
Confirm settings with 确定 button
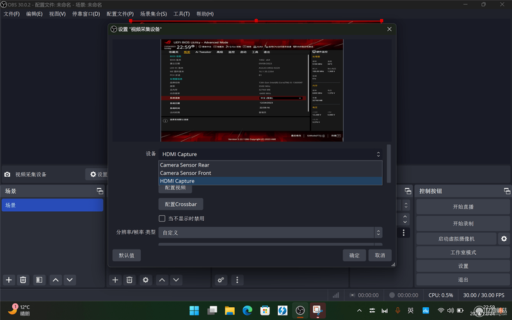click(x=355, y=255)
